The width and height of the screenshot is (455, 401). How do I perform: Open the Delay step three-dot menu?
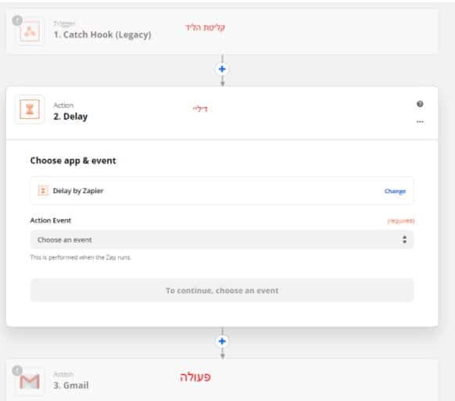click(x=420, y=122)
